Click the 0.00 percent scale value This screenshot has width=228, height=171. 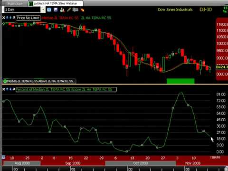point(220,152)
